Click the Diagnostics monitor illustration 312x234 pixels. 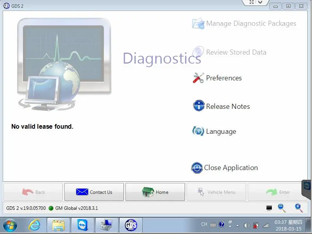click(x=64, y=64)
